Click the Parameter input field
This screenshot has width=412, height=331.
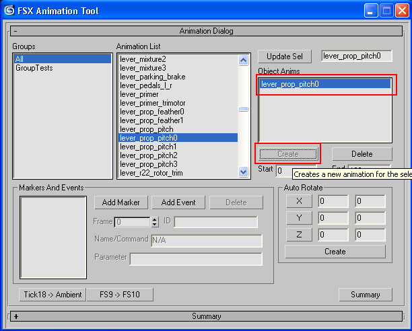tap(196, 259)
